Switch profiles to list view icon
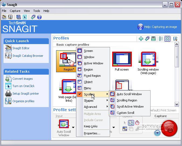The image size is (182, 146). 161,39
